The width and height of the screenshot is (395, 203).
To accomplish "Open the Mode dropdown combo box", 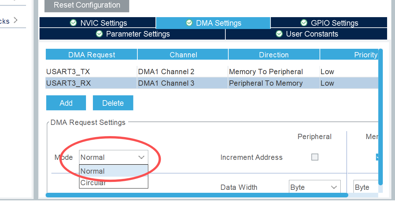I will pyautogui.click(x=114, y=157).
